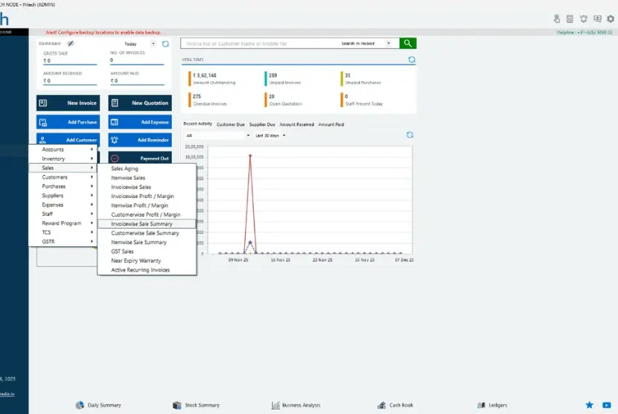Click the reminder alarm bell icon

tap(583, 19)
